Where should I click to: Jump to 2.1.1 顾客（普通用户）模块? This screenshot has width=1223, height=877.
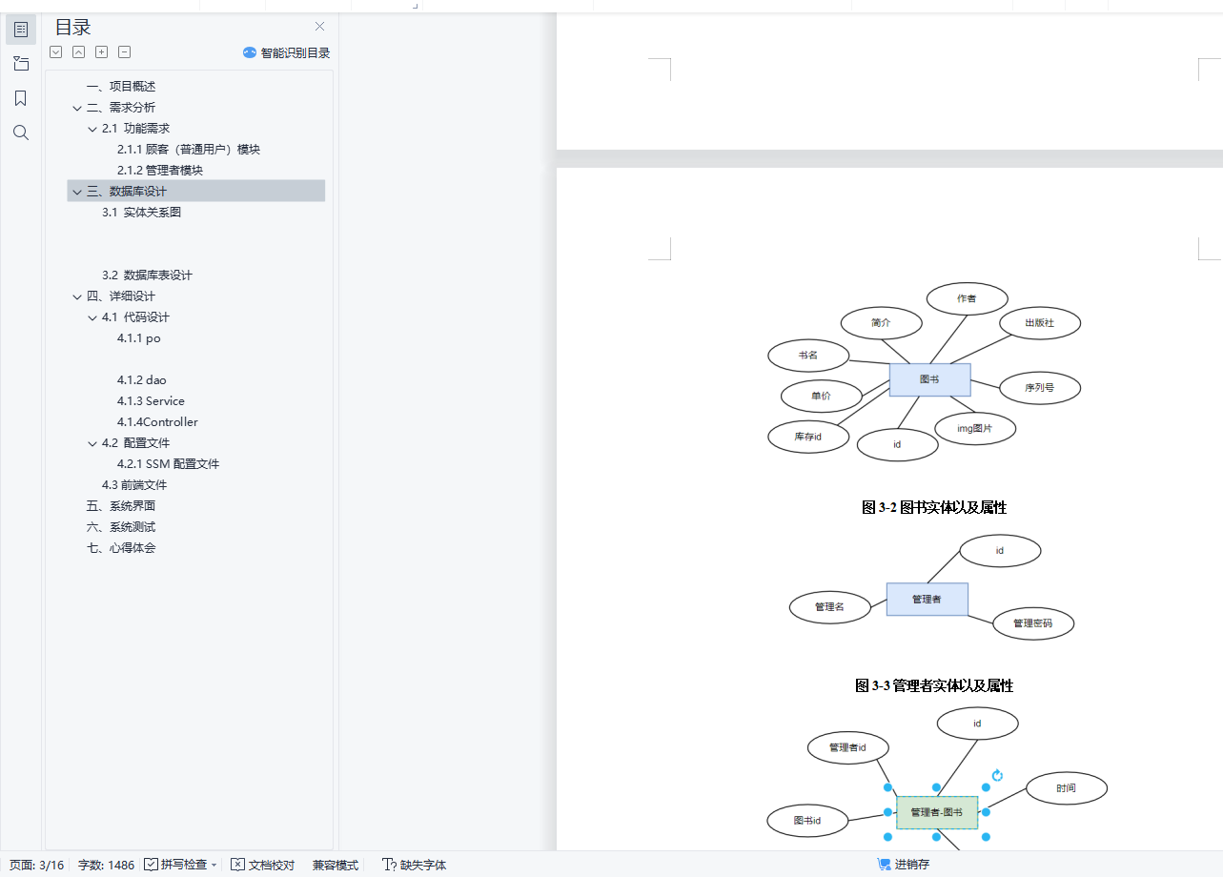click(x=189, y=150)
